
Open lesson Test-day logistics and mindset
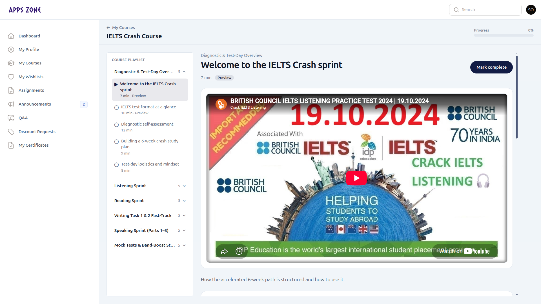150,167
